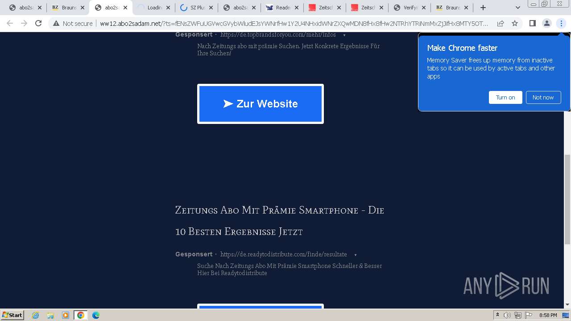Click the volume speaker tray icon
Screen dimensions: 571x321
507,315
